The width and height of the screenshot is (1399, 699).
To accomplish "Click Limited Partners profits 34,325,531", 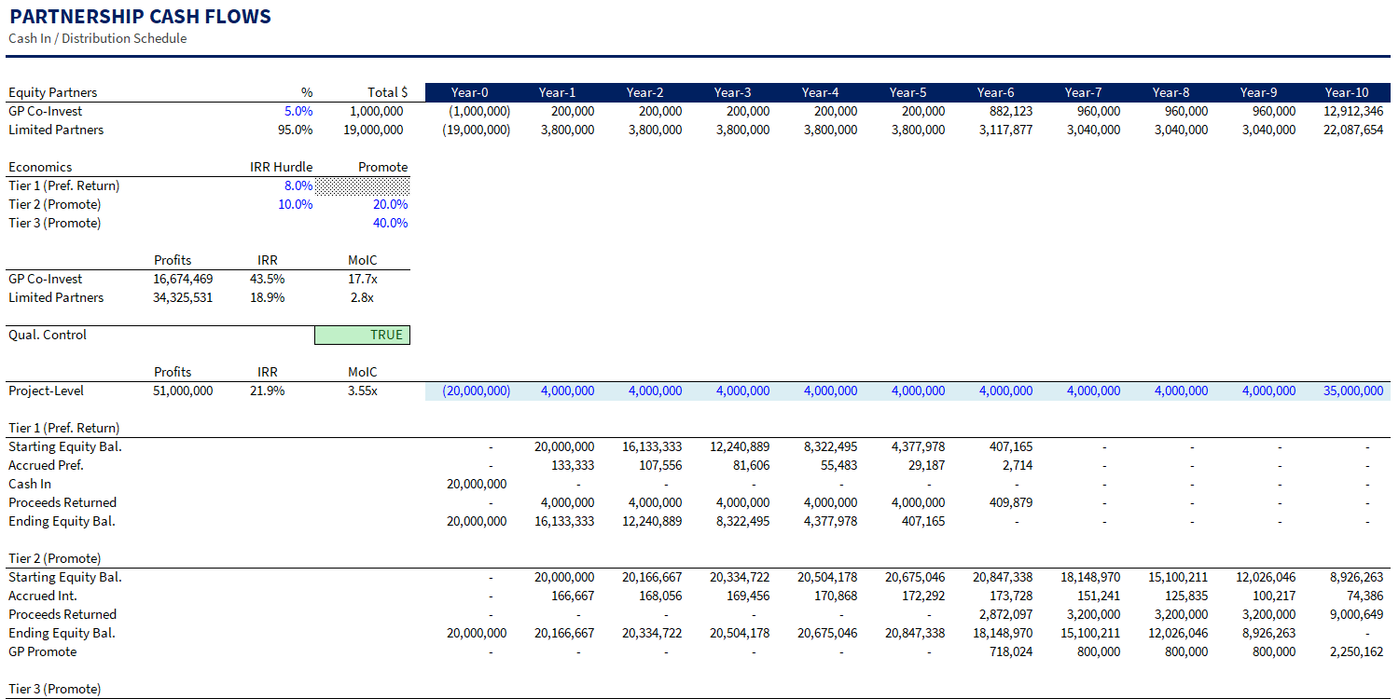I will coord(183,297).
